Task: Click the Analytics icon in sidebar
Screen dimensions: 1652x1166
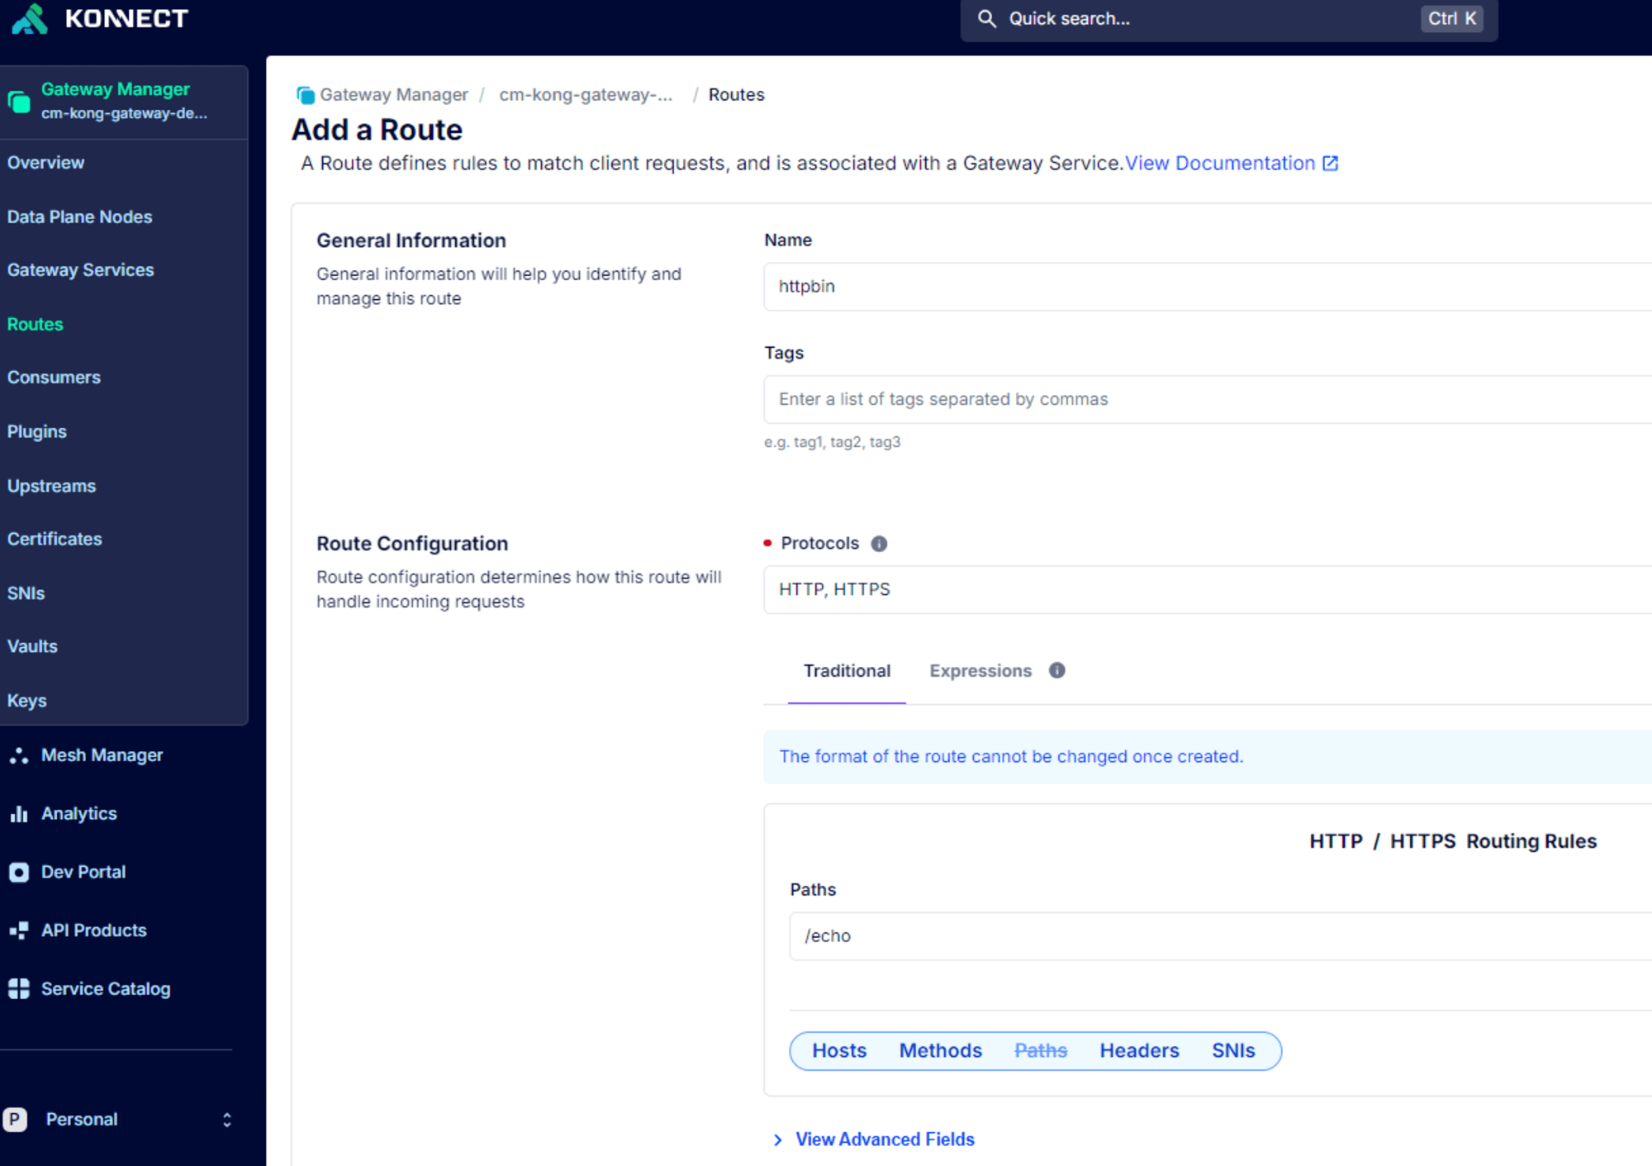Action: click(x=20, y=812)
